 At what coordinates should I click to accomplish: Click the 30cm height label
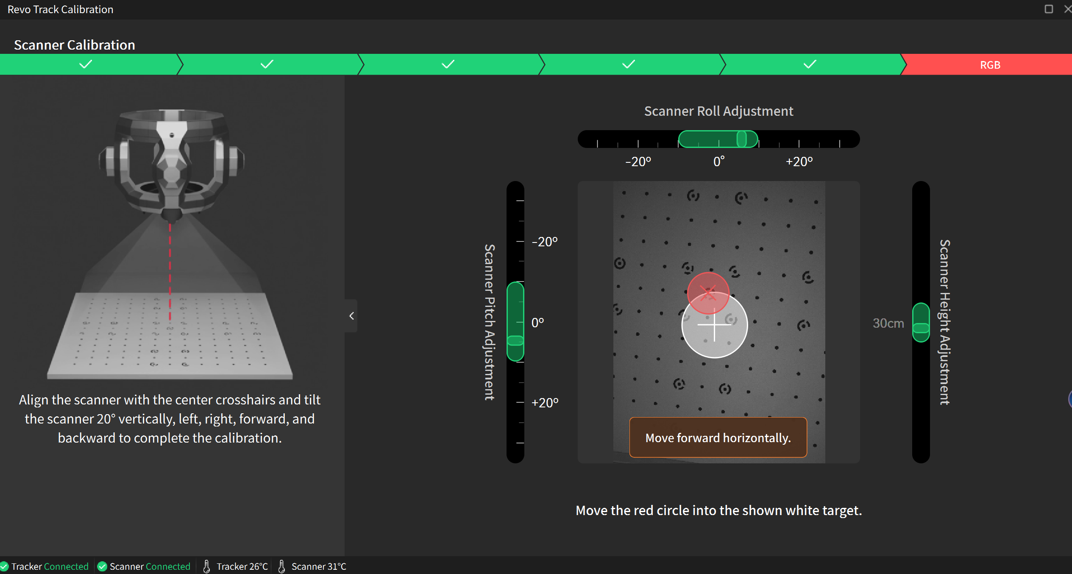point(888,323)
